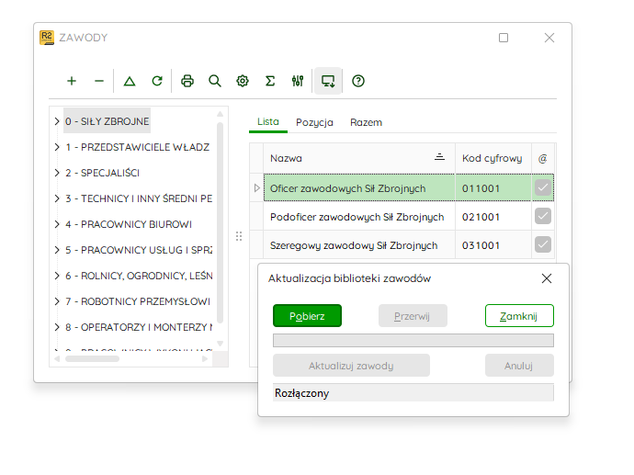This screenshot has height=475, width=634.
Task: Click the plus icon to add a record
Action: (72, 81)
